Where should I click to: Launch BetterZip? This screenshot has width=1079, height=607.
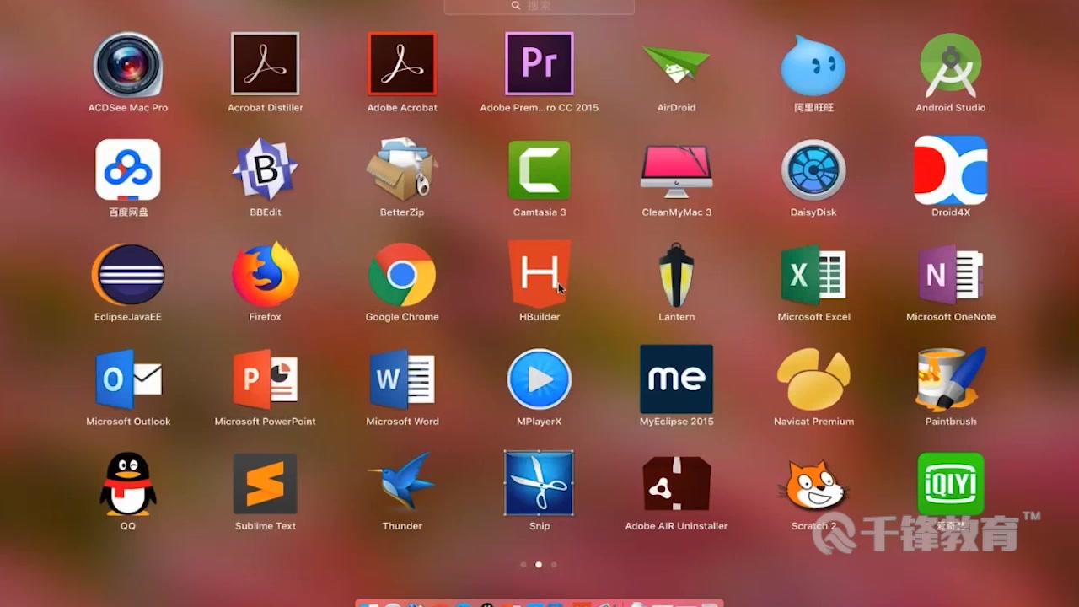(402, 169)
